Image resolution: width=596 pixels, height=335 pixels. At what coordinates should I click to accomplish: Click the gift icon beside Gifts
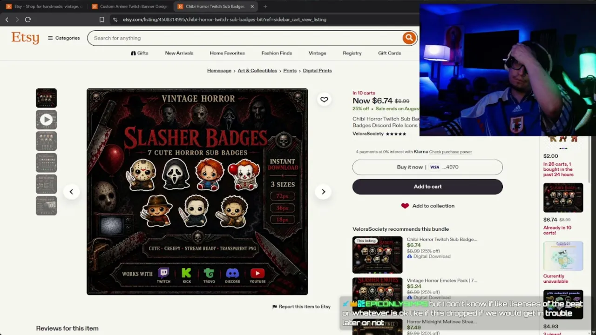tap(133, 53)
